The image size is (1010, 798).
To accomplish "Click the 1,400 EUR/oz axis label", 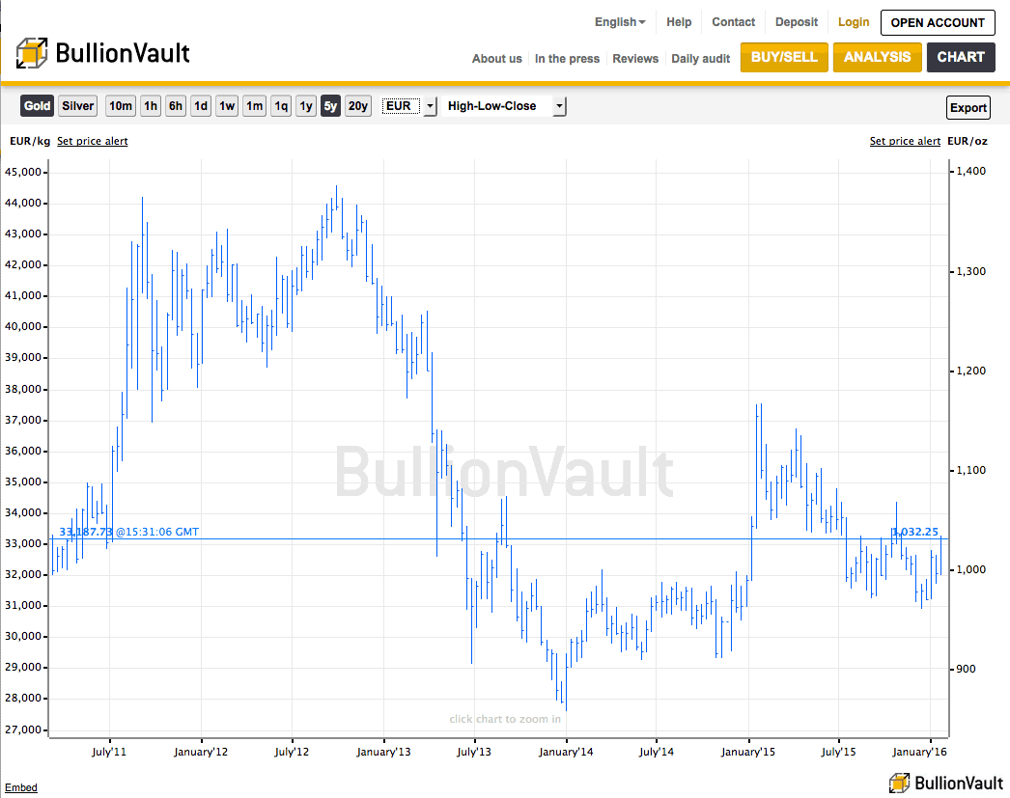I will [971, 171].
